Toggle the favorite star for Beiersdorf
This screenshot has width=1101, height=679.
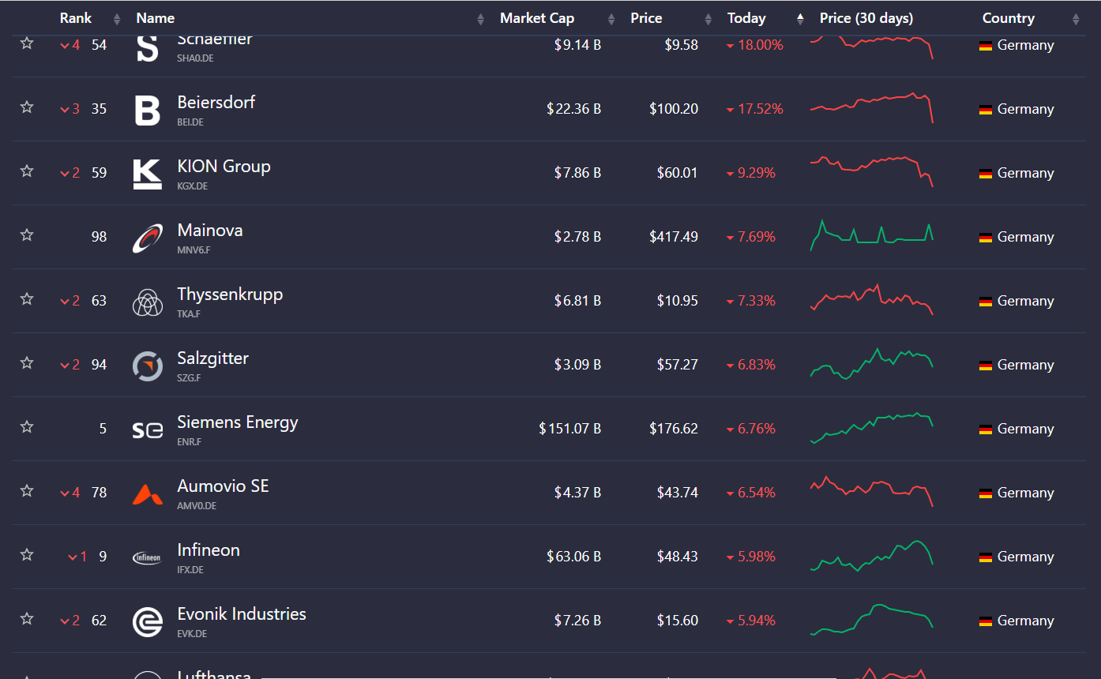tap(27, 107)
